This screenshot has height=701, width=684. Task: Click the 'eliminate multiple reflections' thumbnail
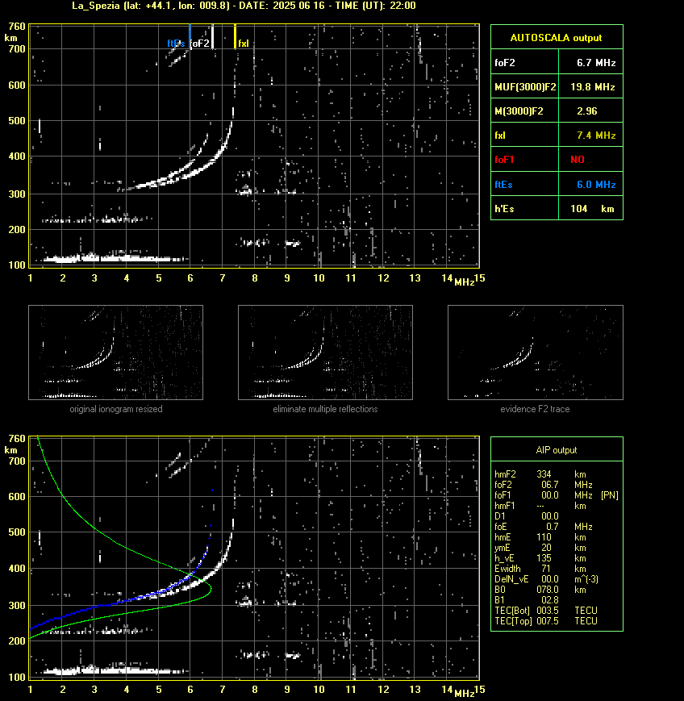(x=325, y=353)
